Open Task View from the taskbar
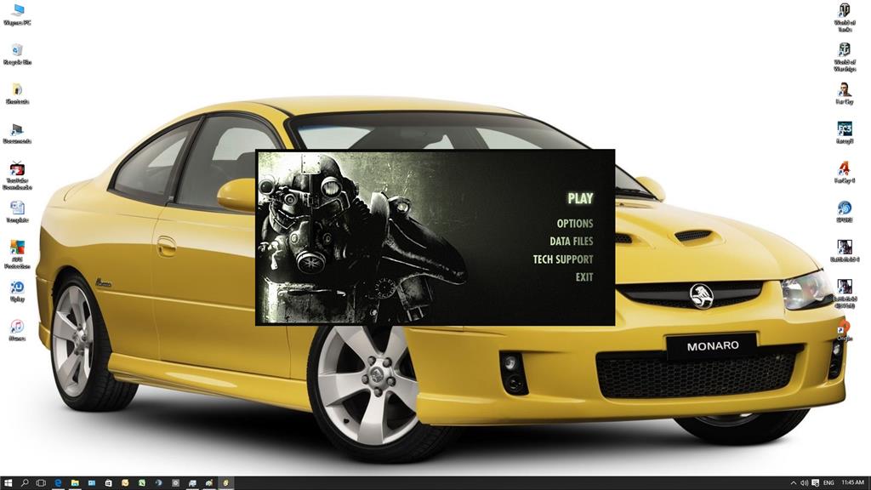 click(41, 483)
